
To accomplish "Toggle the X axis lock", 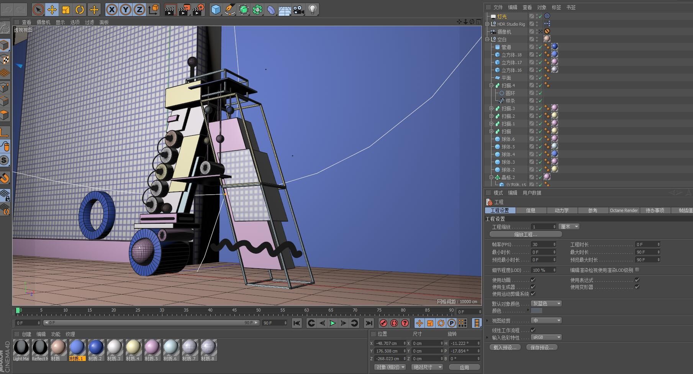I will coord(111,10).
